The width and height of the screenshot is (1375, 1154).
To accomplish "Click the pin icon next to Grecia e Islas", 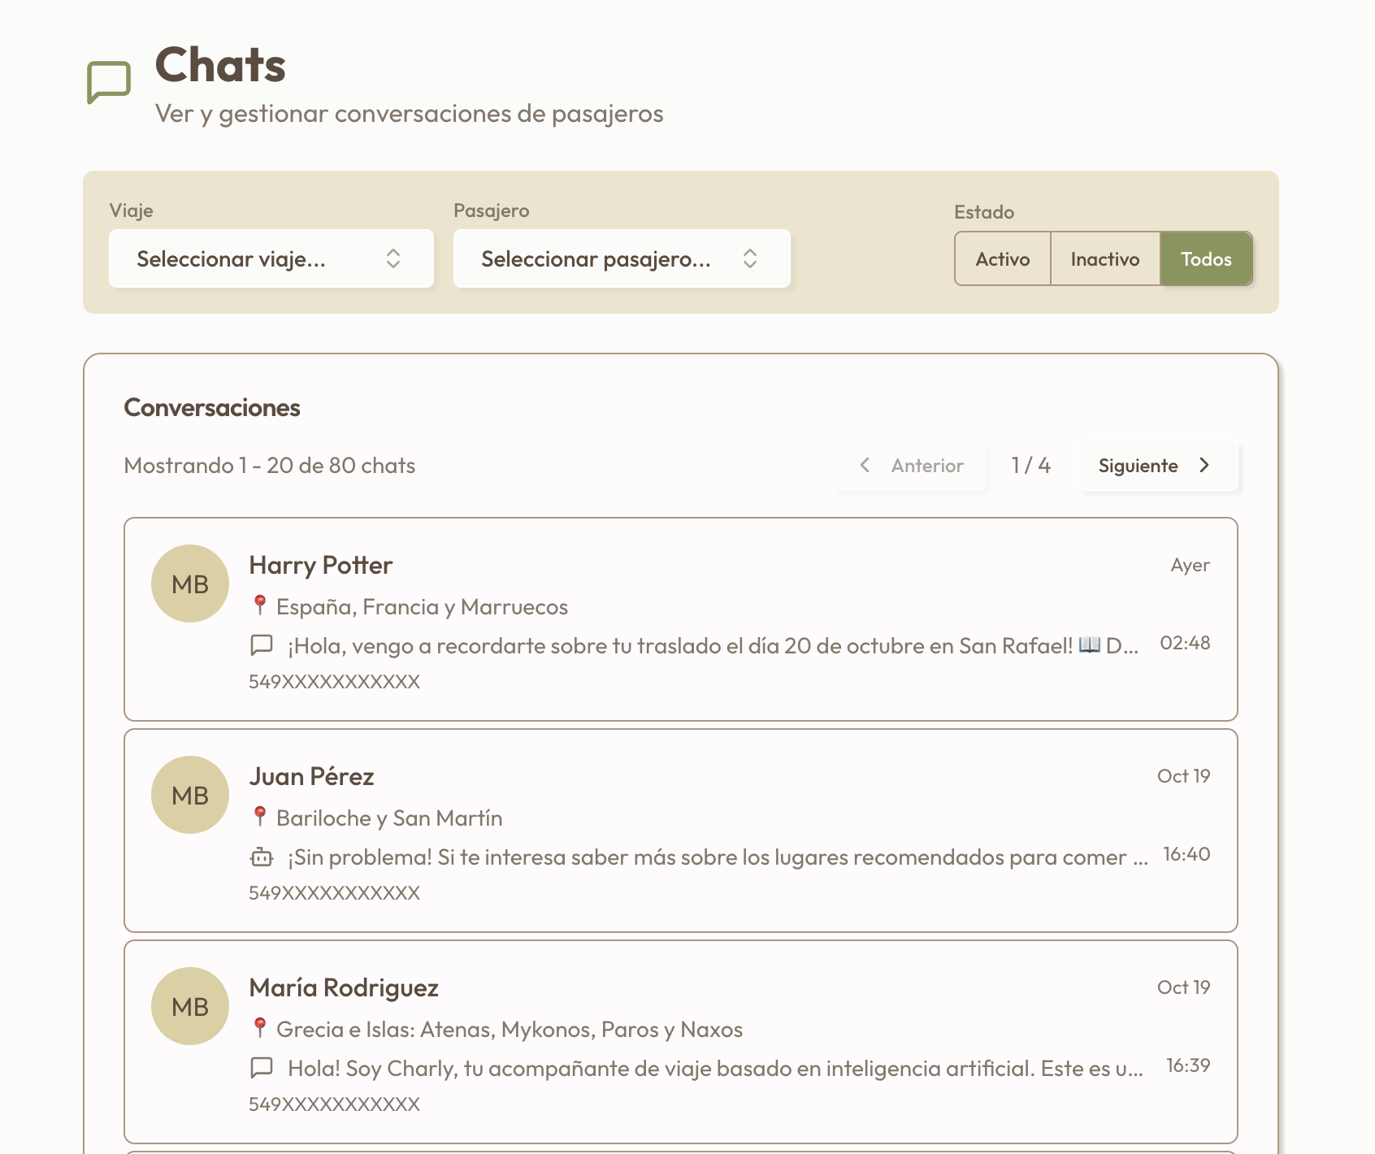I will point(260,1027).
